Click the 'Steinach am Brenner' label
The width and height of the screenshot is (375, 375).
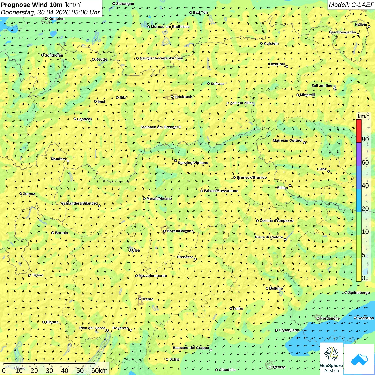pos(159,127)
